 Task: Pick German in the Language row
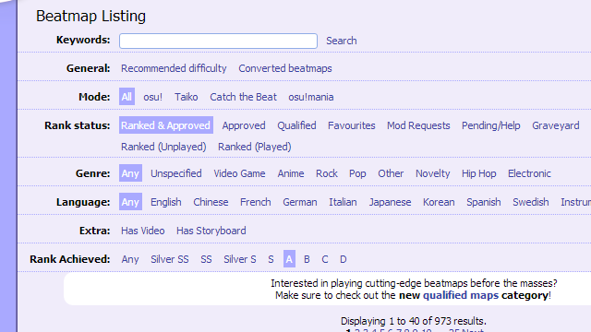(299, 202)
